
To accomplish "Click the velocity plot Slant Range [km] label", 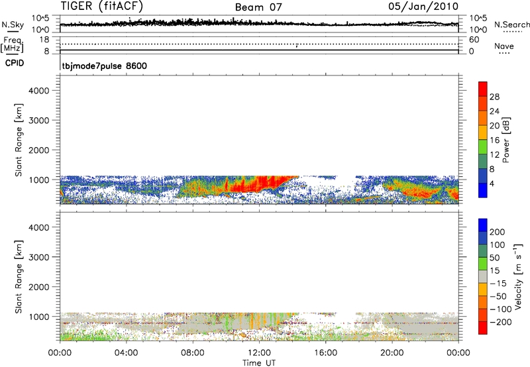I will (19, 277).
